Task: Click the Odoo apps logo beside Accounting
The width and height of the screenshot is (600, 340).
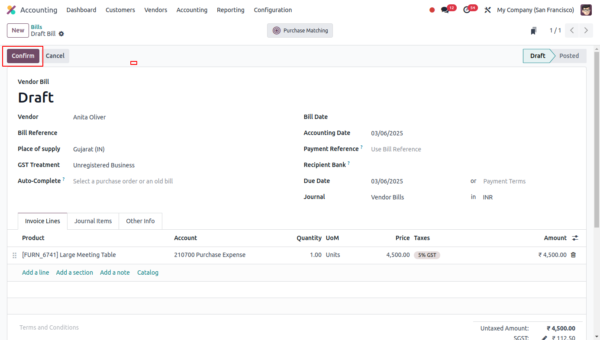Action: (x=11, y=10)
